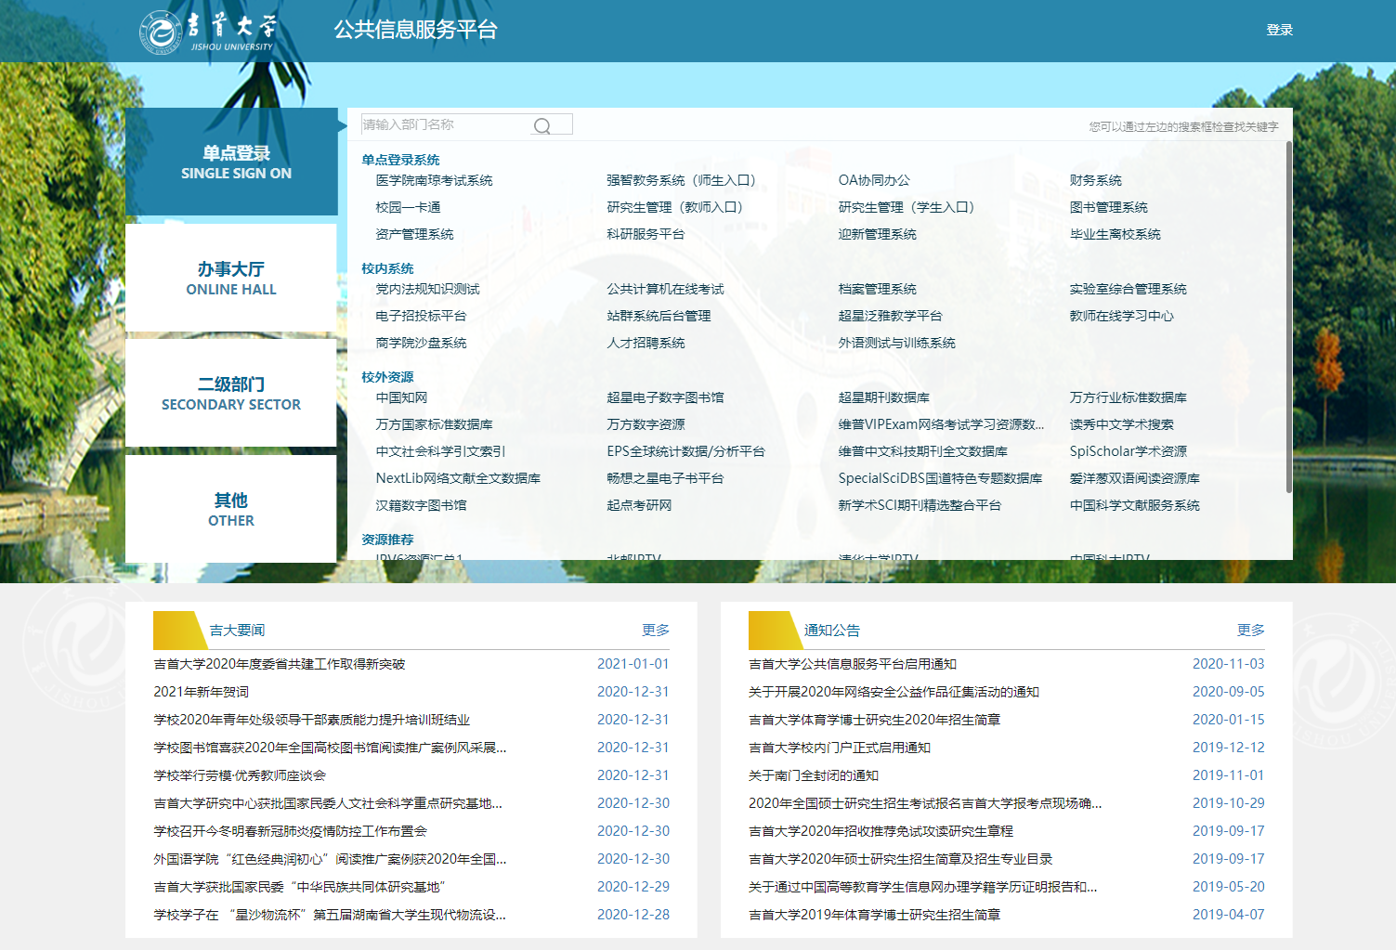Select the 其他 Other tab

pos(231,509)
